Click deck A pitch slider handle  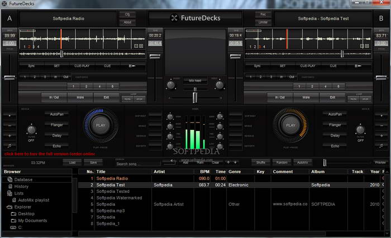9,77
